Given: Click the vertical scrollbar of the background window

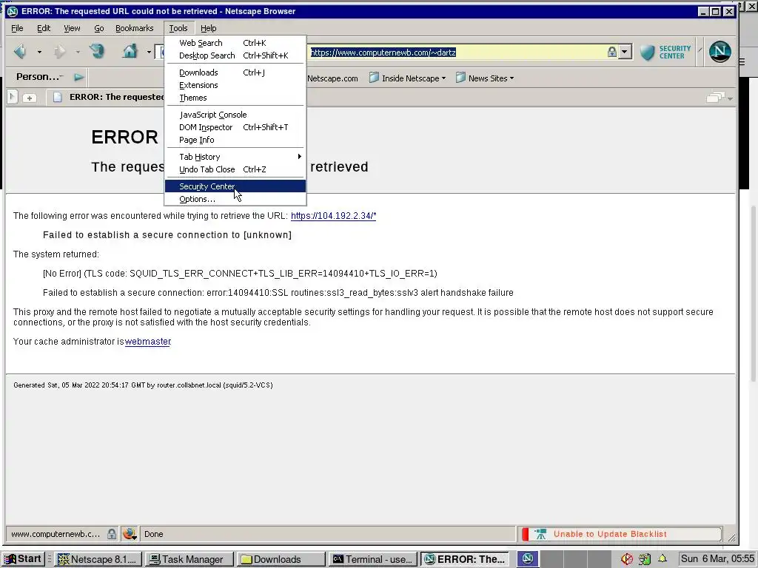Looking at the screenshot, I should (x=753, y=292).
